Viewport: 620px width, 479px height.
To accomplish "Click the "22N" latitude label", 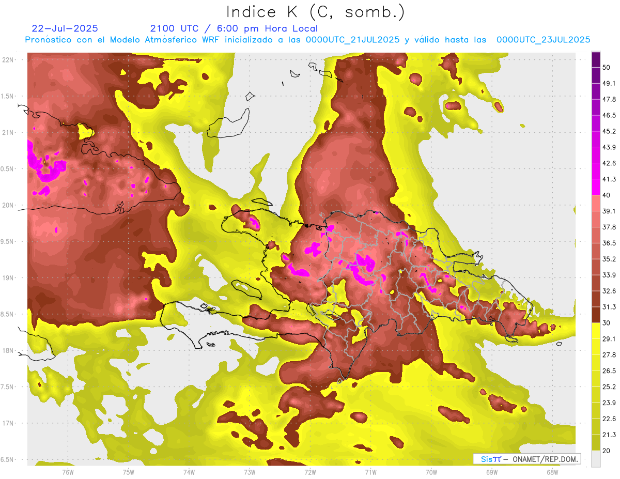I will point(8,60).
